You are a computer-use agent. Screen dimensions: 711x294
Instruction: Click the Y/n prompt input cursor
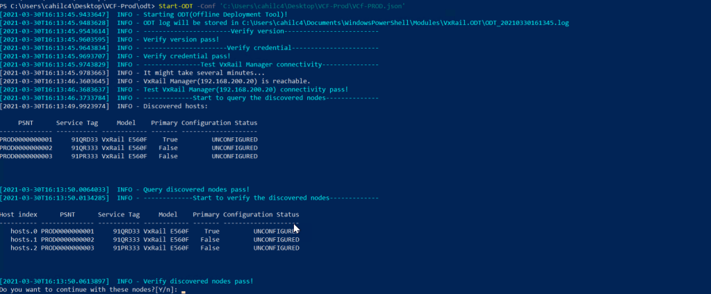pos(183,291)
